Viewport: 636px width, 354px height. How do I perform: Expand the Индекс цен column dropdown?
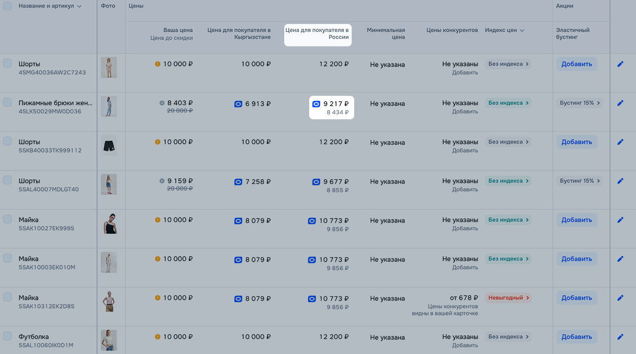coord(522,30)
